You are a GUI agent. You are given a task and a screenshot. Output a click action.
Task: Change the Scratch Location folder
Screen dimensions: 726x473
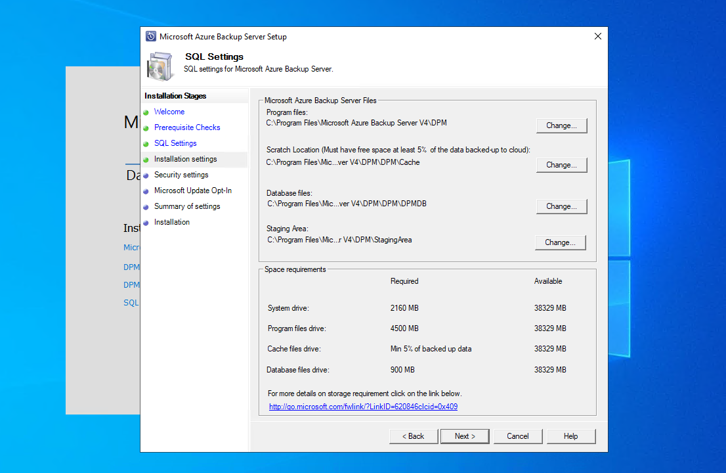pos(562,165)
